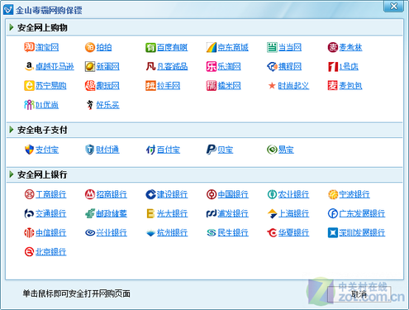
Task: Click the 贝宝 PayPal P icon
Action: click(212, 150)
